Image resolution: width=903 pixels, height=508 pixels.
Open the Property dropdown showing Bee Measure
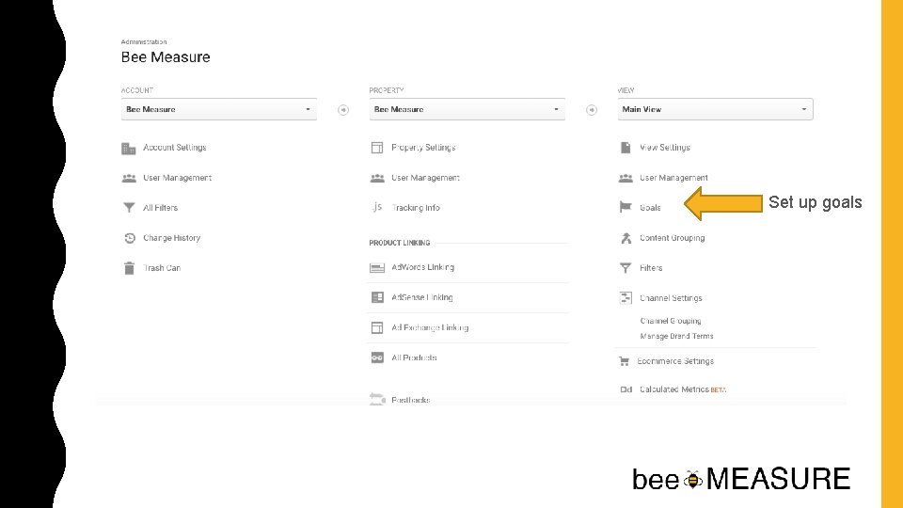coord(467,109)
